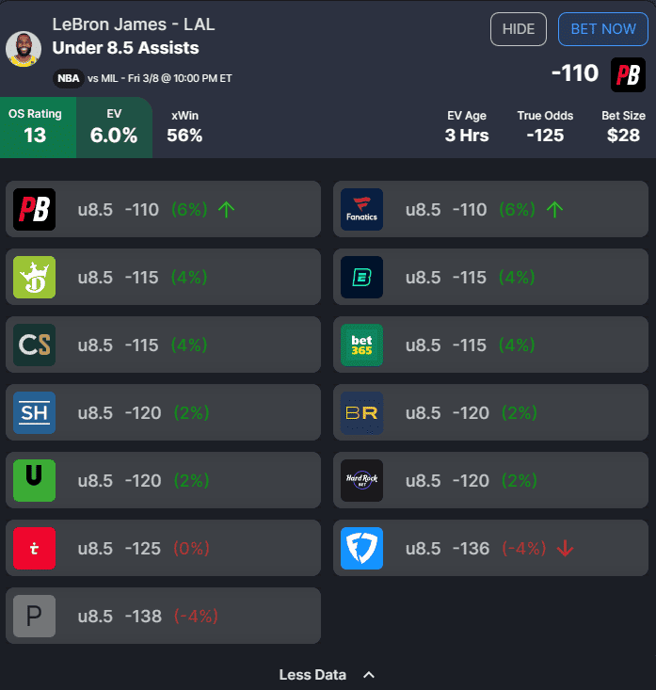Viewport: 656px width, 690px height.
Task: Click the Unibet green U icon
Action: 34,480
